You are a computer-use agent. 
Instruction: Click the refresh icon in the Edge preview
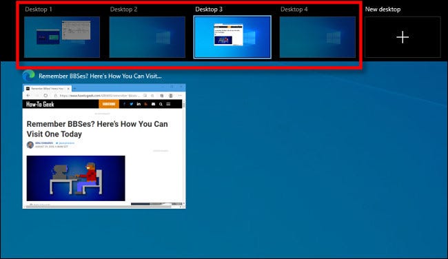point(45,96)
